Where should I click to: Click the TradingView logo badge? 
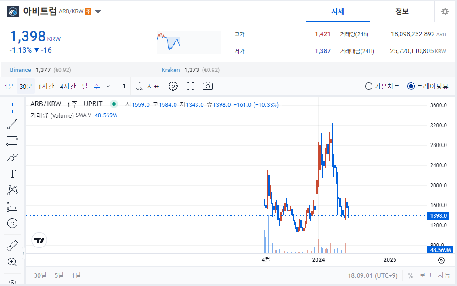(x=39, y=240)
